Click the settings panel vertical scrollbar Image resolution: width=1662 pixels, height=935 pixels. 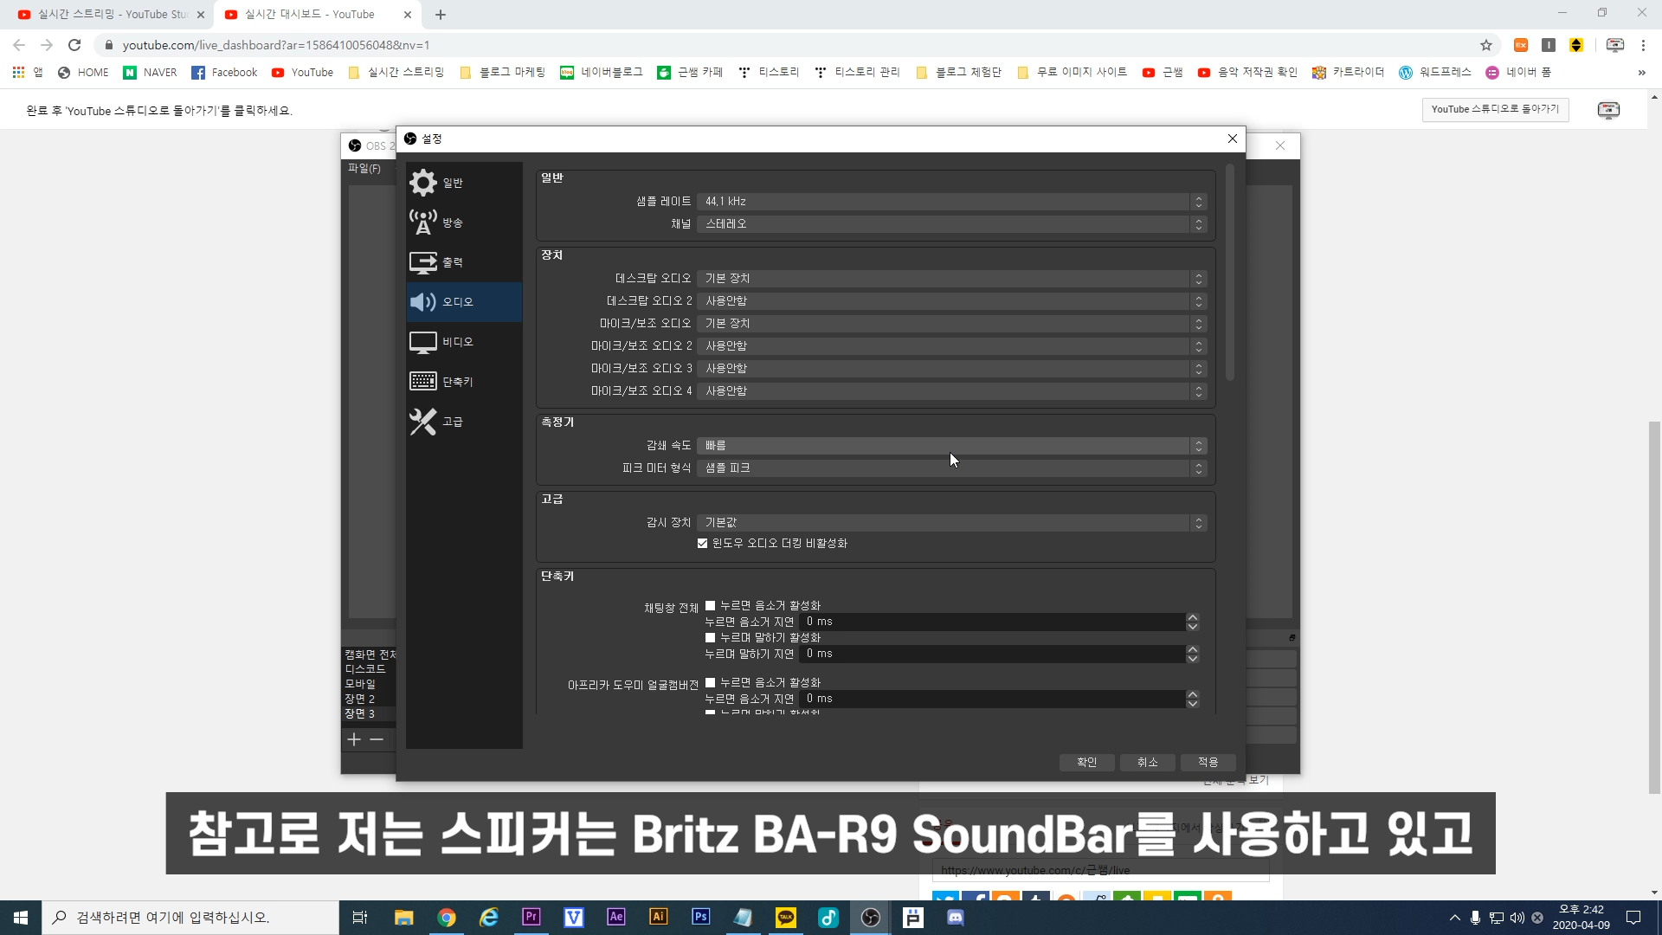pos(1230,272)
